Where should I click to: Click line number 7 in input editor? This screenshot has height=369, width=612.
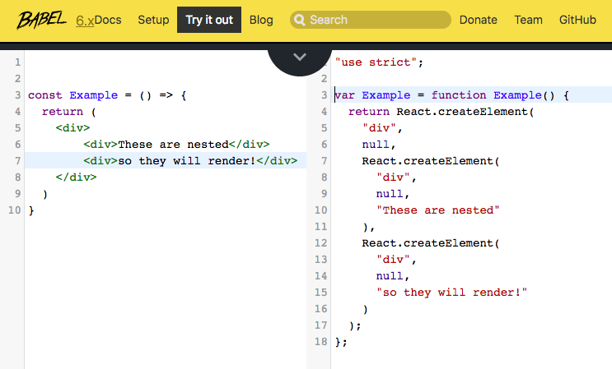point(17,161)
